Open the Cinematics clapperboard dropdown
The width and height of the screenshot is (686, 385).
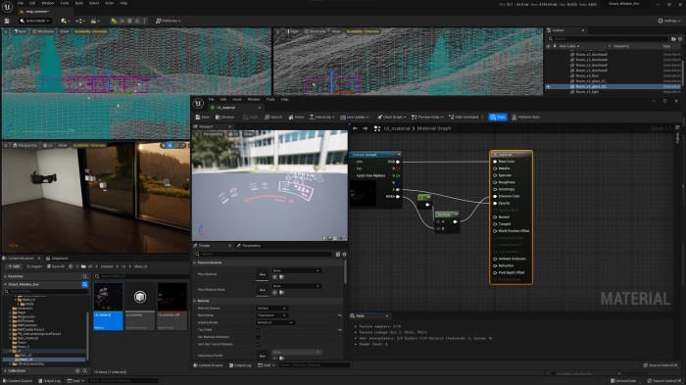(x=94, y=21)
